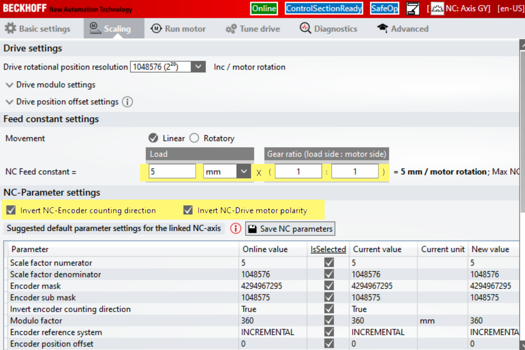Click the Online status indicator
The width and height of the screenshot is (525, 350).
pyautogui.click(x=264, y=9)
